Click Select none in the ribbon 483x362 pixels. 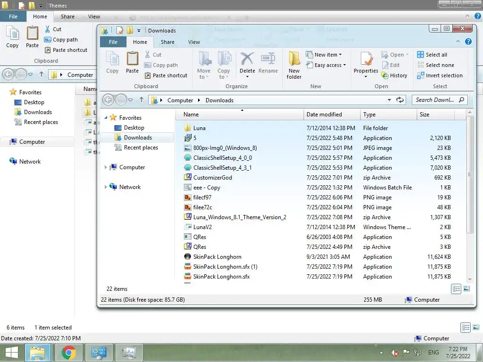point(435,65)
